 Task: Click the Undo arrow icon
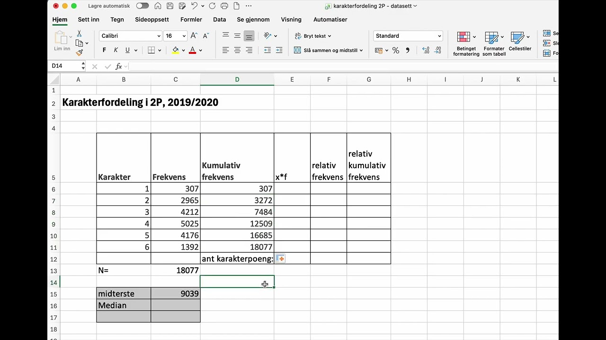tap(194, 6)
